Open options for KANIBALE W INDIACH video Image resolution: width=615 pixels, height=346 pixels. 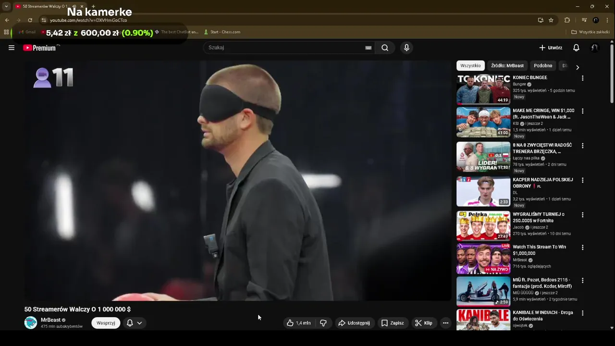[x=583, y=313]
